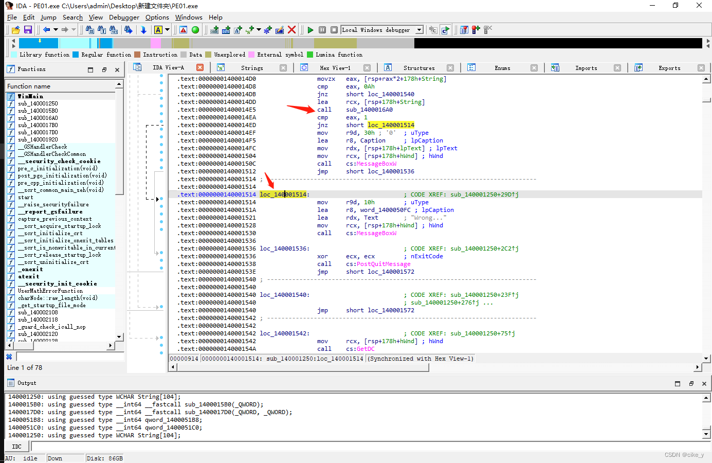712x463 pixels.
Task: Jump forward with the grey right arrow
Action: [x=65, y=30]
